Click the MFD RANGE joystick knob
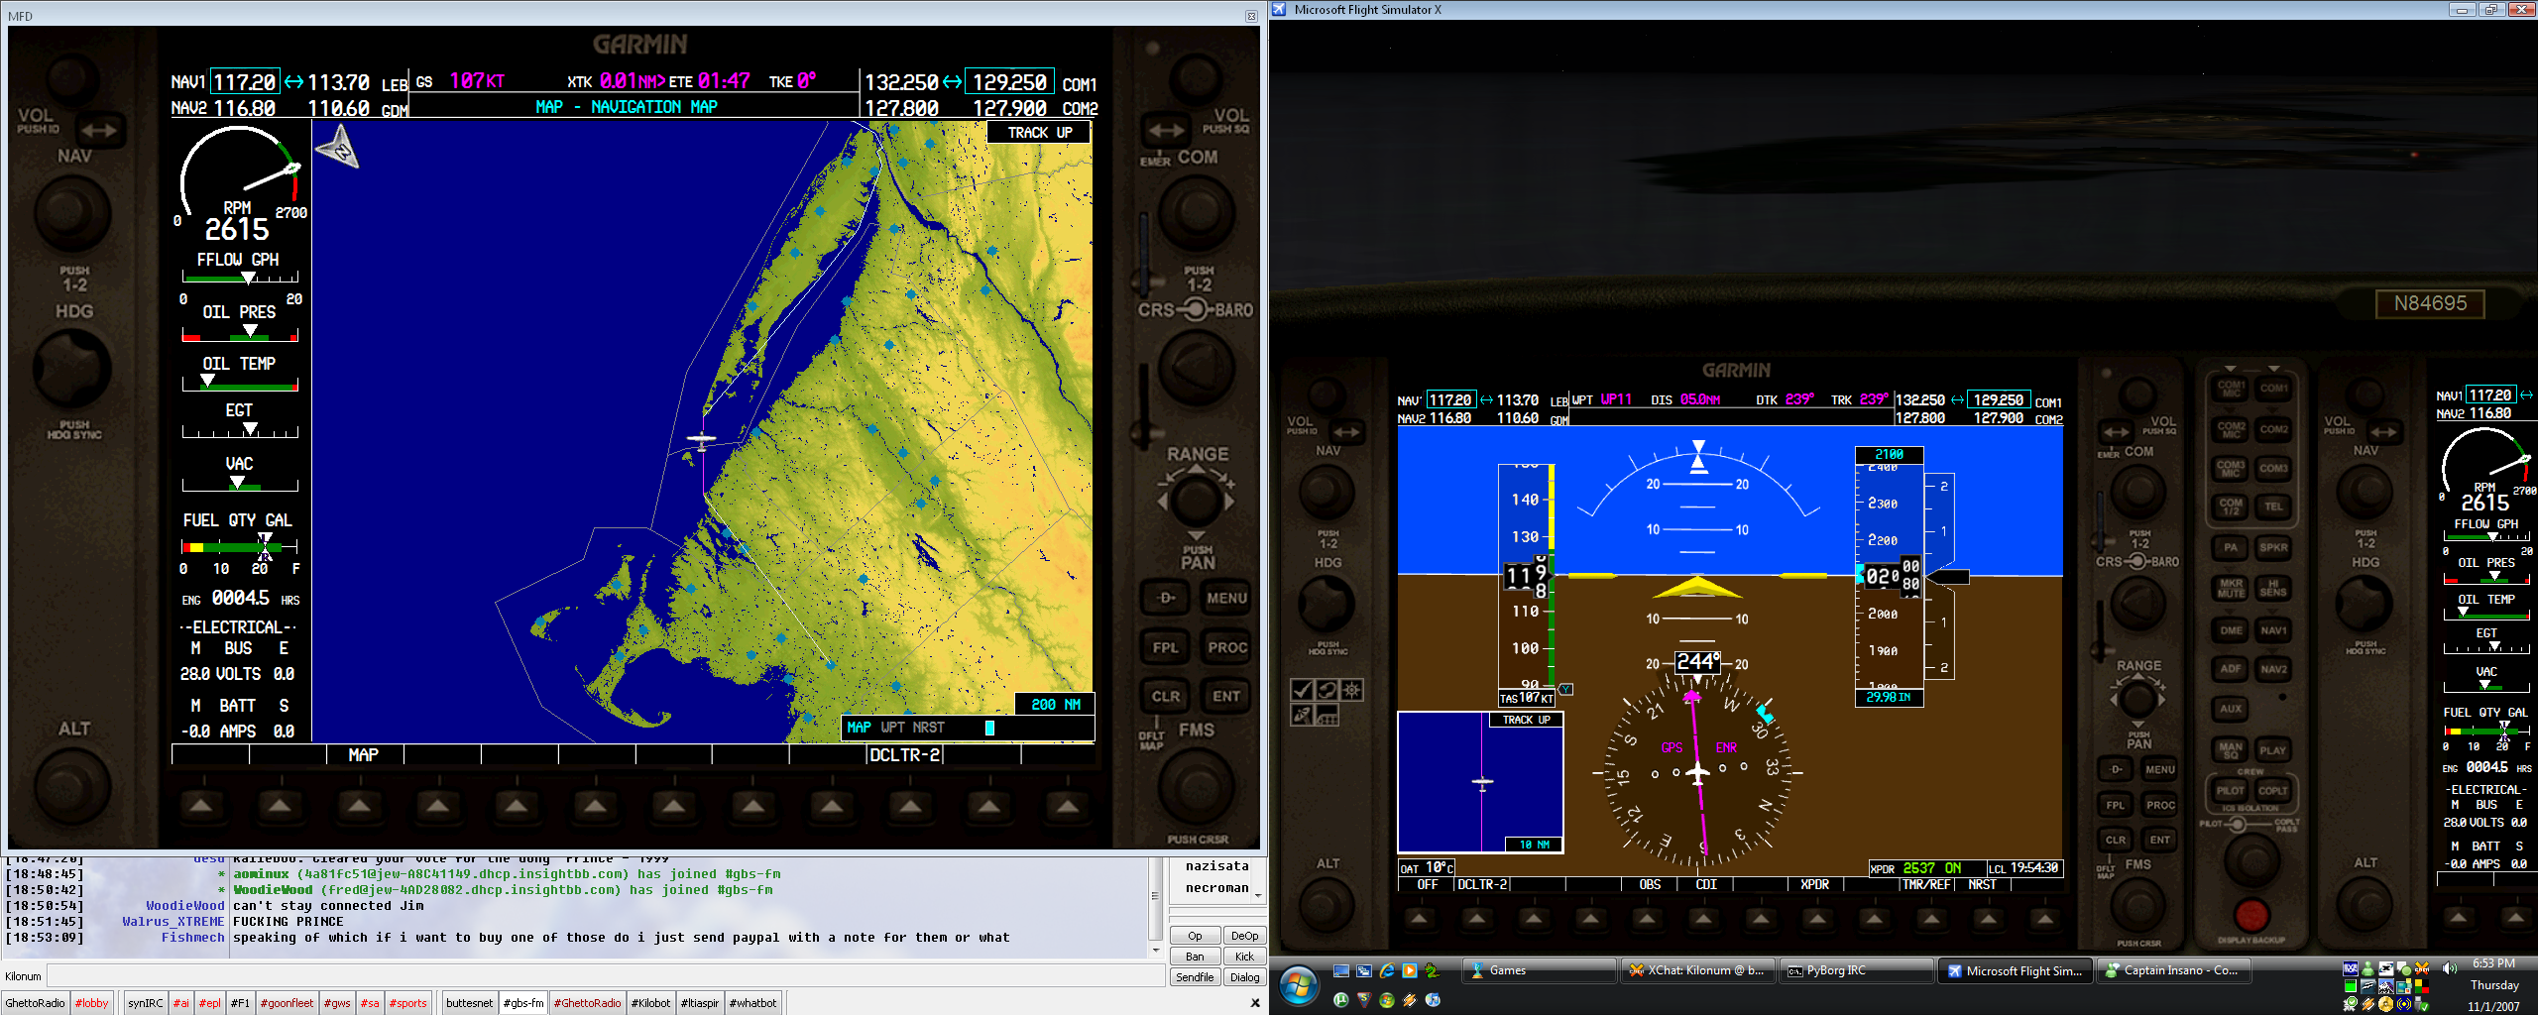The height and width of the screenshot is (1015, 2538). [1196, 501]
